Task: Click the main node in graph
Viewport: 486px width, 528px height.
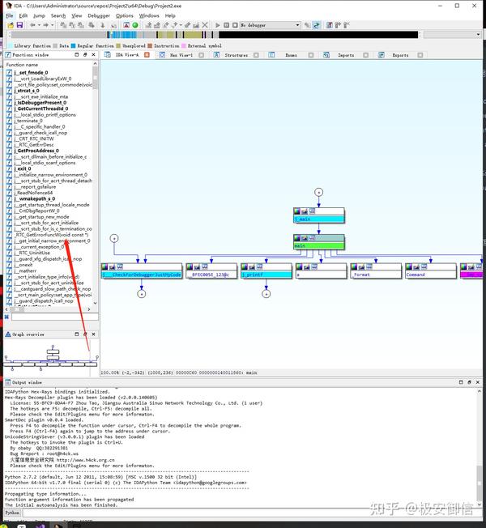Action: (318, 246)
